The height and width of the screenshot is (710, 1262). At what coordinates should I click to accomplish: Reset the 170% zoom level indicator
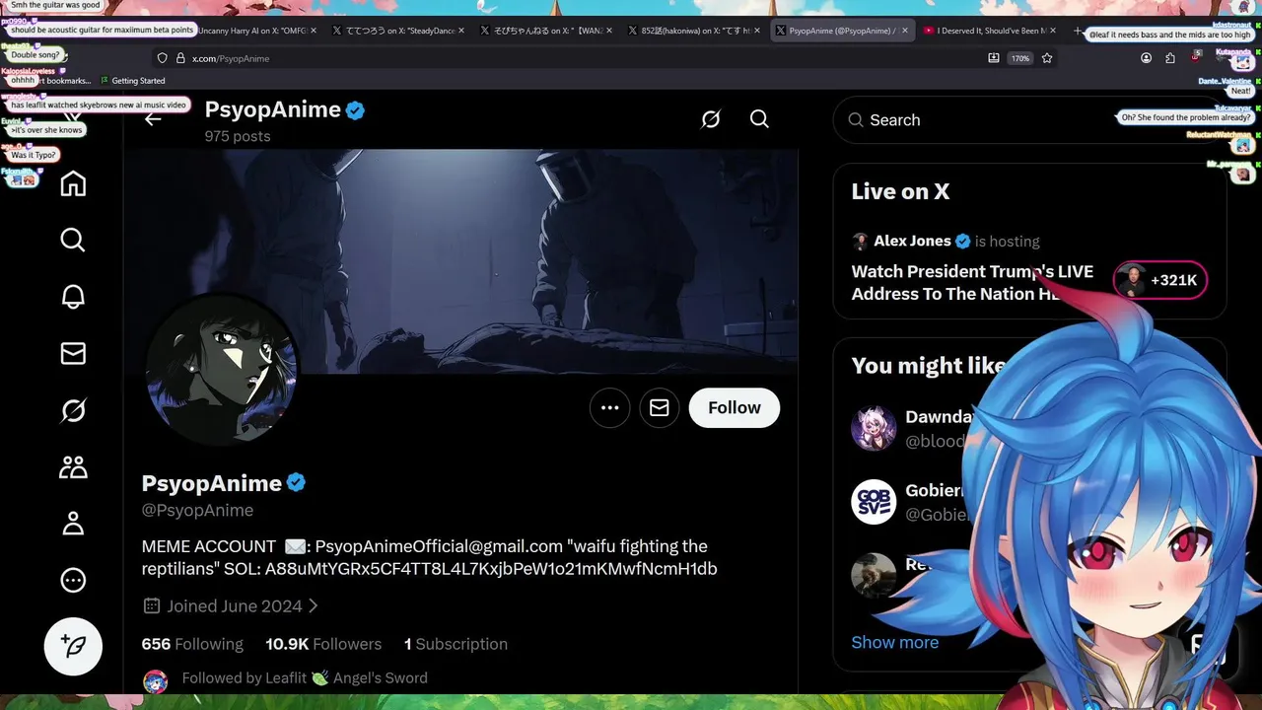click(x=1020, y=58)
